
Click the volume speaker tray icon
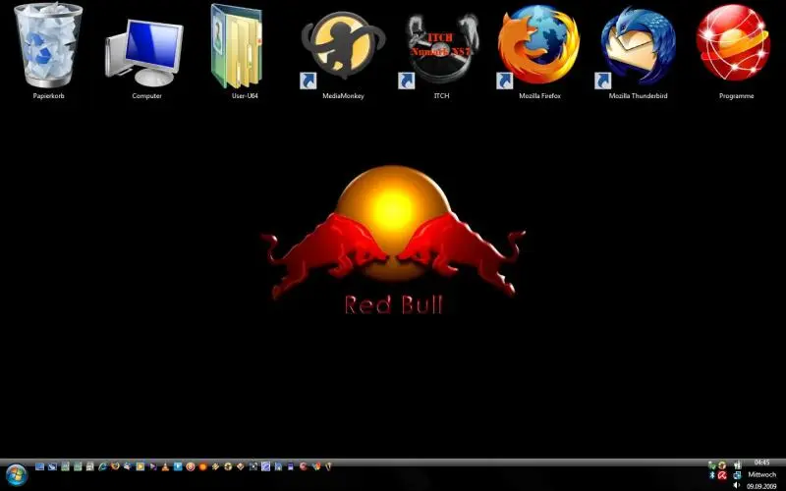point(736,485)
